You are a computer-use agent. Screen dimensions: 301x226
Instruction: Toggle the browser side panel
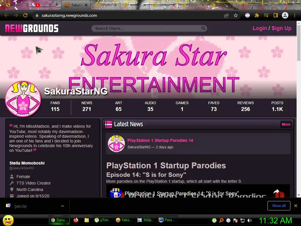point(276,15)
